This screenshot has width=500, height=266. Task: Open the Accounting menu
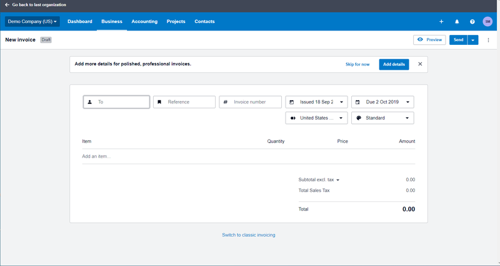[144, 22]
